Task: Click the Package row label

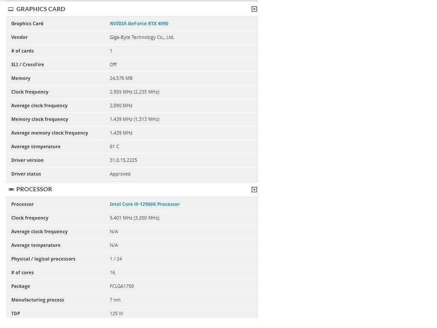Action: (x=20, y=287)
